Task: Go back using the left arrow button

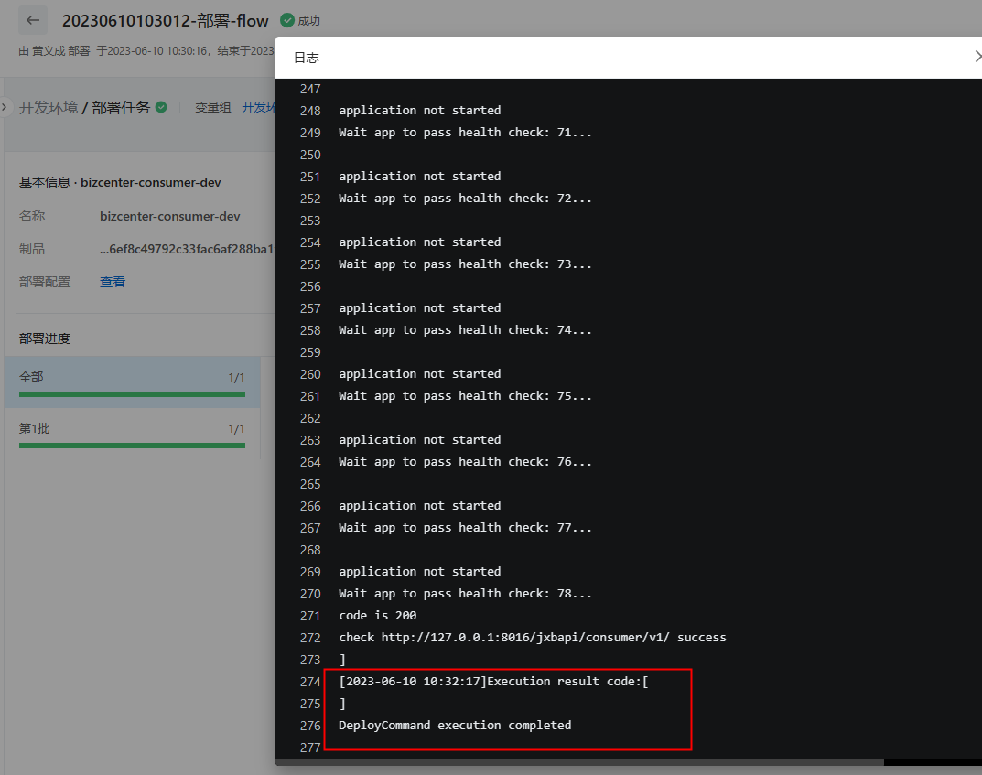Action: pos(33,21)
